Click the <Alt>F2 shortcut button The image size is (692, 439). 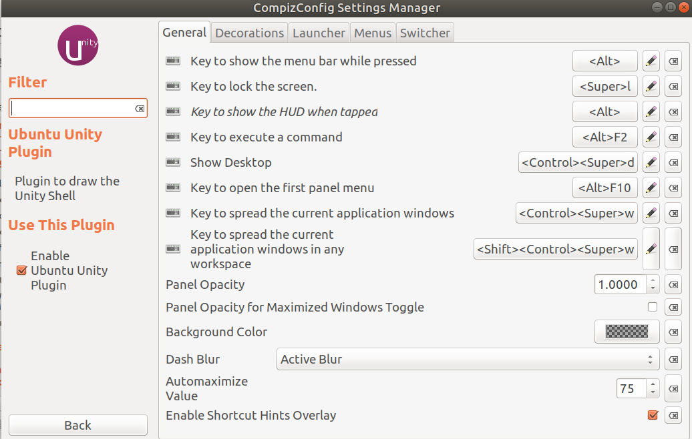(604, 137)
